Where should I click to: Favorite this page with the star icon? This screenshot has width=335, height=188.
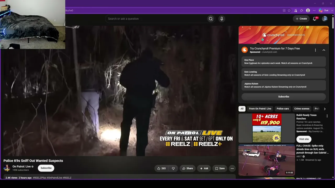[289, 10]
